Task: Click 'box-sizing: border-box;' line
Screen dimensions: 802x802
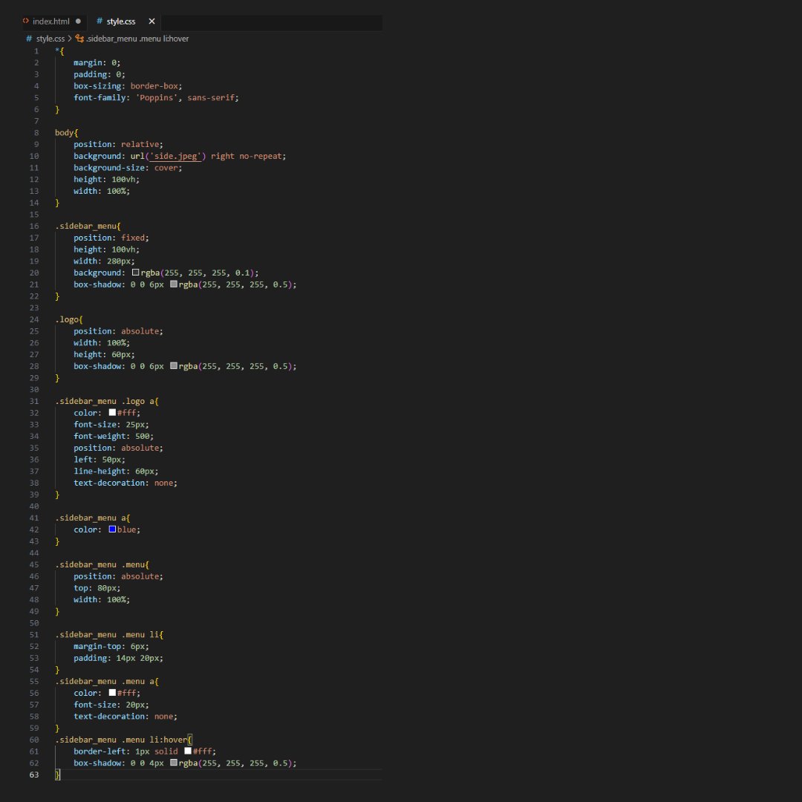Action: tap(128, 86)
